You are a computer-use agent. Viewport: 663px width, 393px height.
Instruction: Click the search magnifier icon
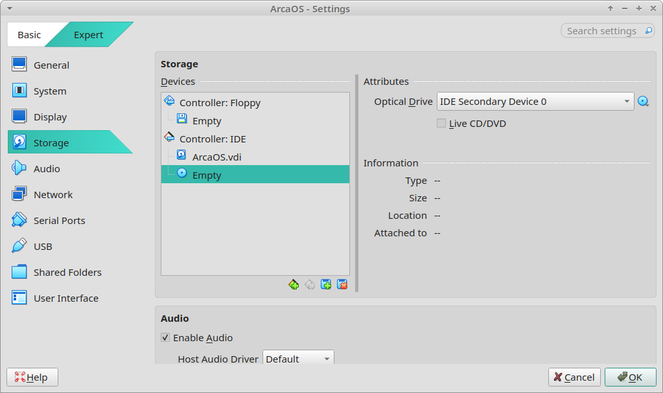[x=648, y=31]
